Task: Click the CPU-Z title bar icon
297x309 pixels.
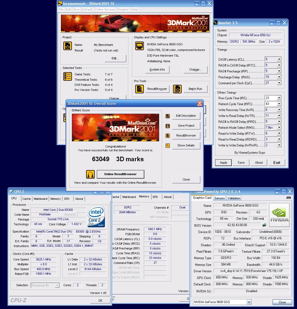Action: click(11, 191)
